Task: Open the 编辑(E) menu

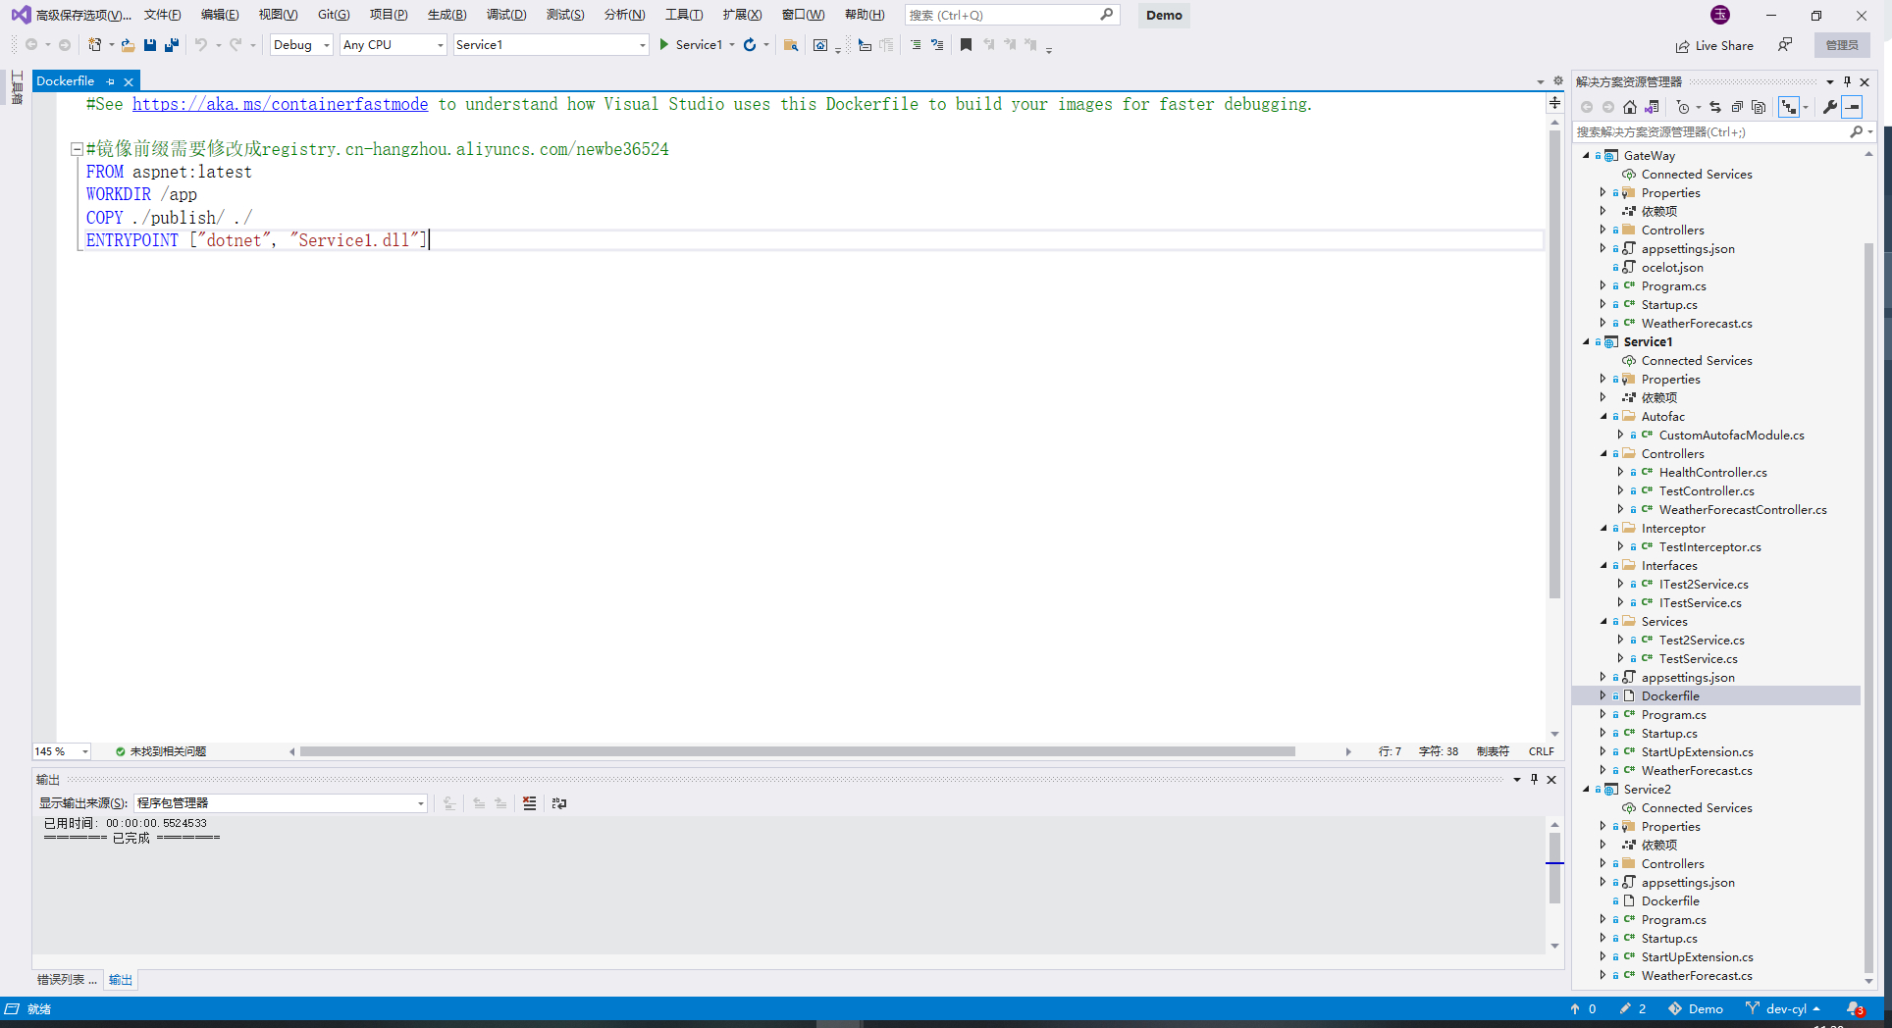Action: pos(220,15)
